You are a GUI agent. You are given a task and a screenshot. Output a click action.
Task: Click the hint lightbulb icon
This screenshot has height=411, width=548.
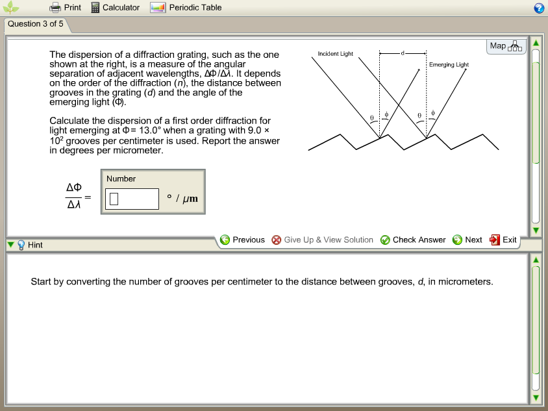coord(20,245)
